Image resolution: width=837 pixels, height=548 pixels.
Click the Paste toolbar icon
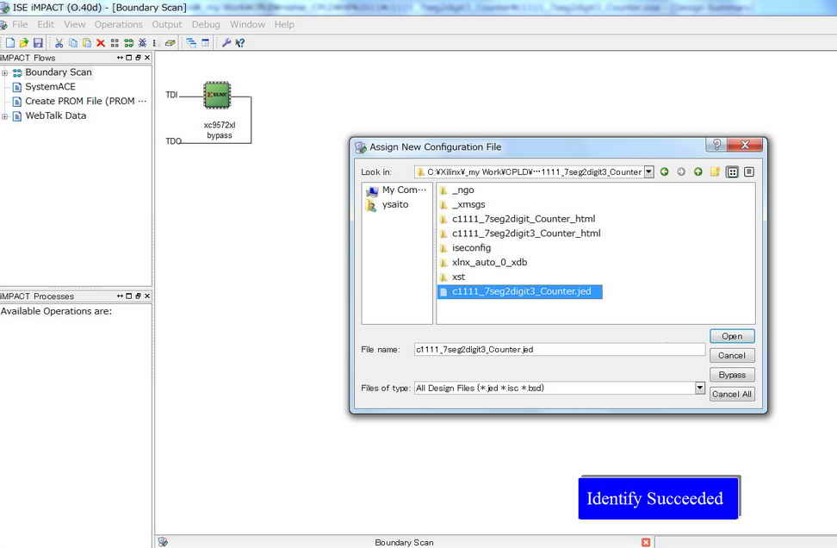(86, 43)
